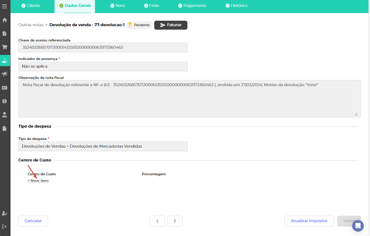
Task: Go to next step with right chevron
Action: [x=175, y=221]
